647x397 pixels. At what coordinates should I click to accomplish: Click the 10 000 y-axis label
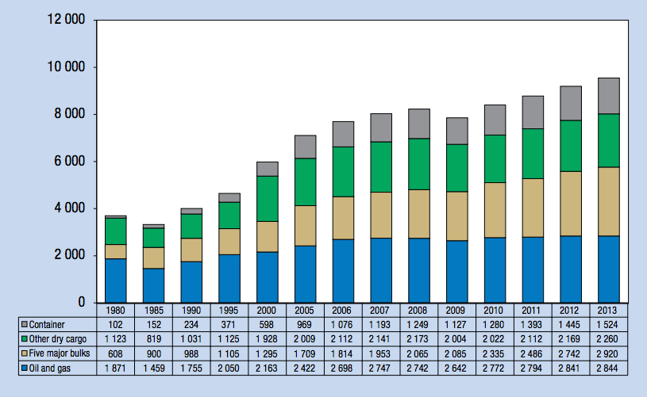pyautogui.click(x=66, y=67)
